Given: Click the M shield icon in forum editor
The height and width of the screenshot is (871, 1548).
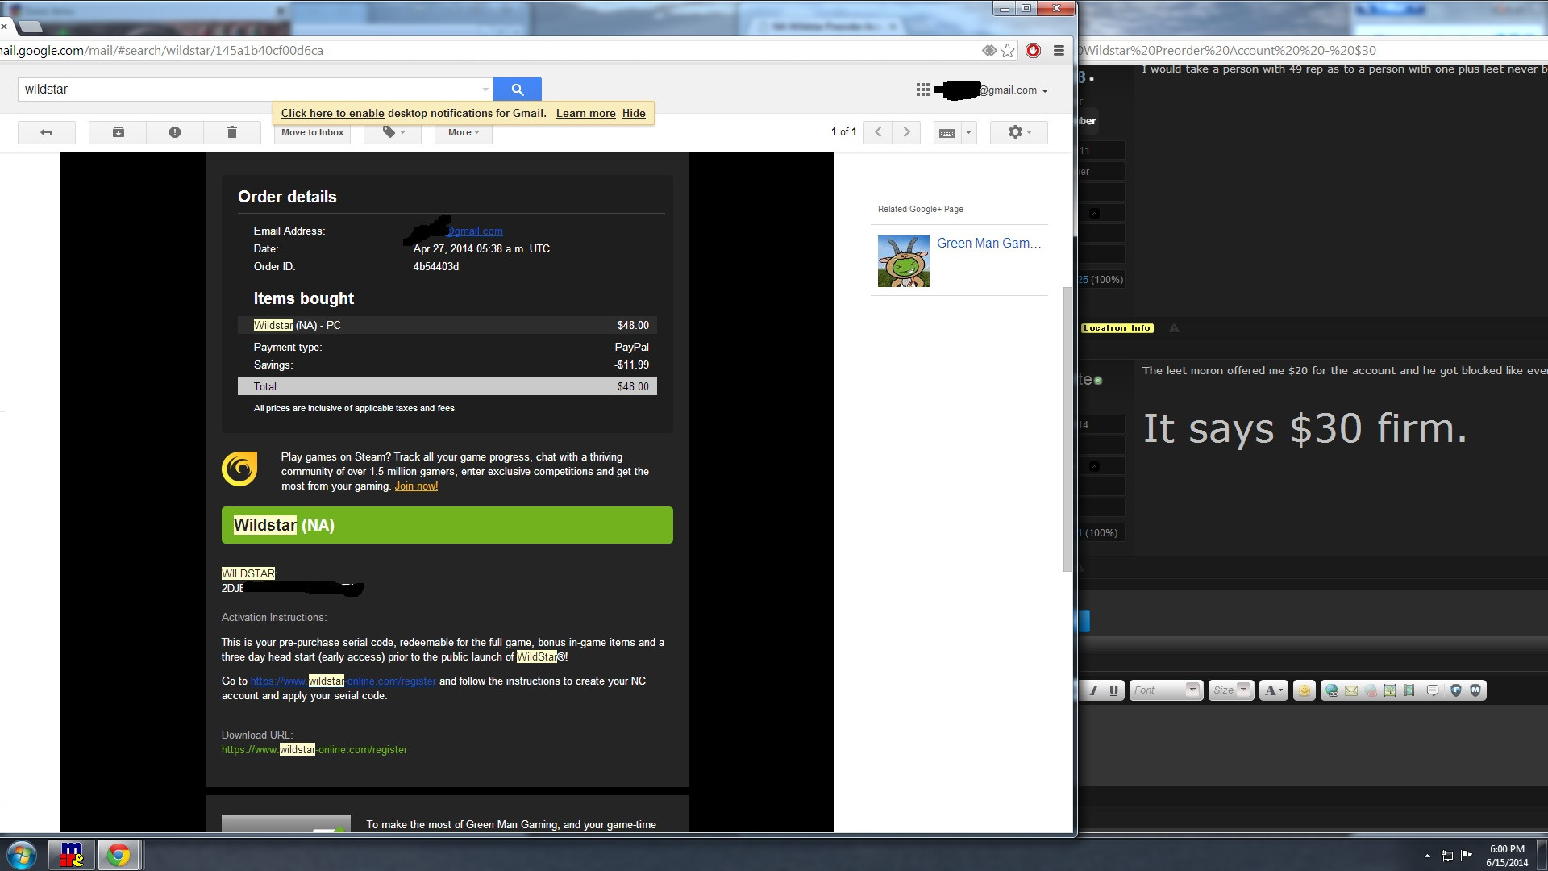Looking at the screenshot, I should tap(1475, 690).
